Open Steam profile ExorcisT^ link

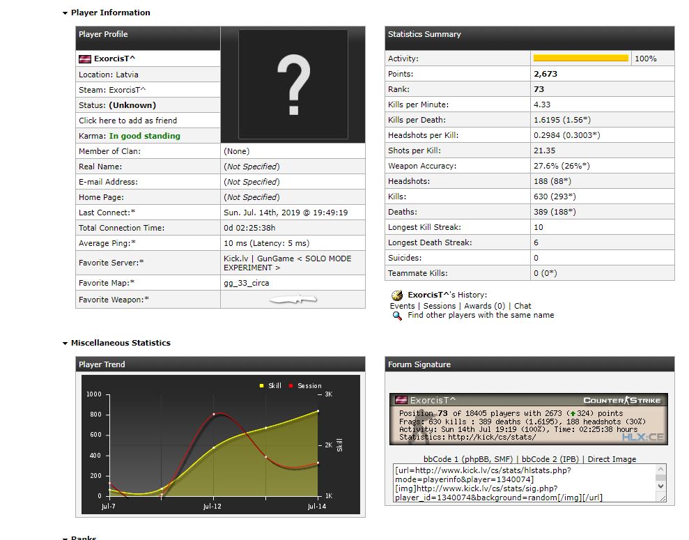127,90
